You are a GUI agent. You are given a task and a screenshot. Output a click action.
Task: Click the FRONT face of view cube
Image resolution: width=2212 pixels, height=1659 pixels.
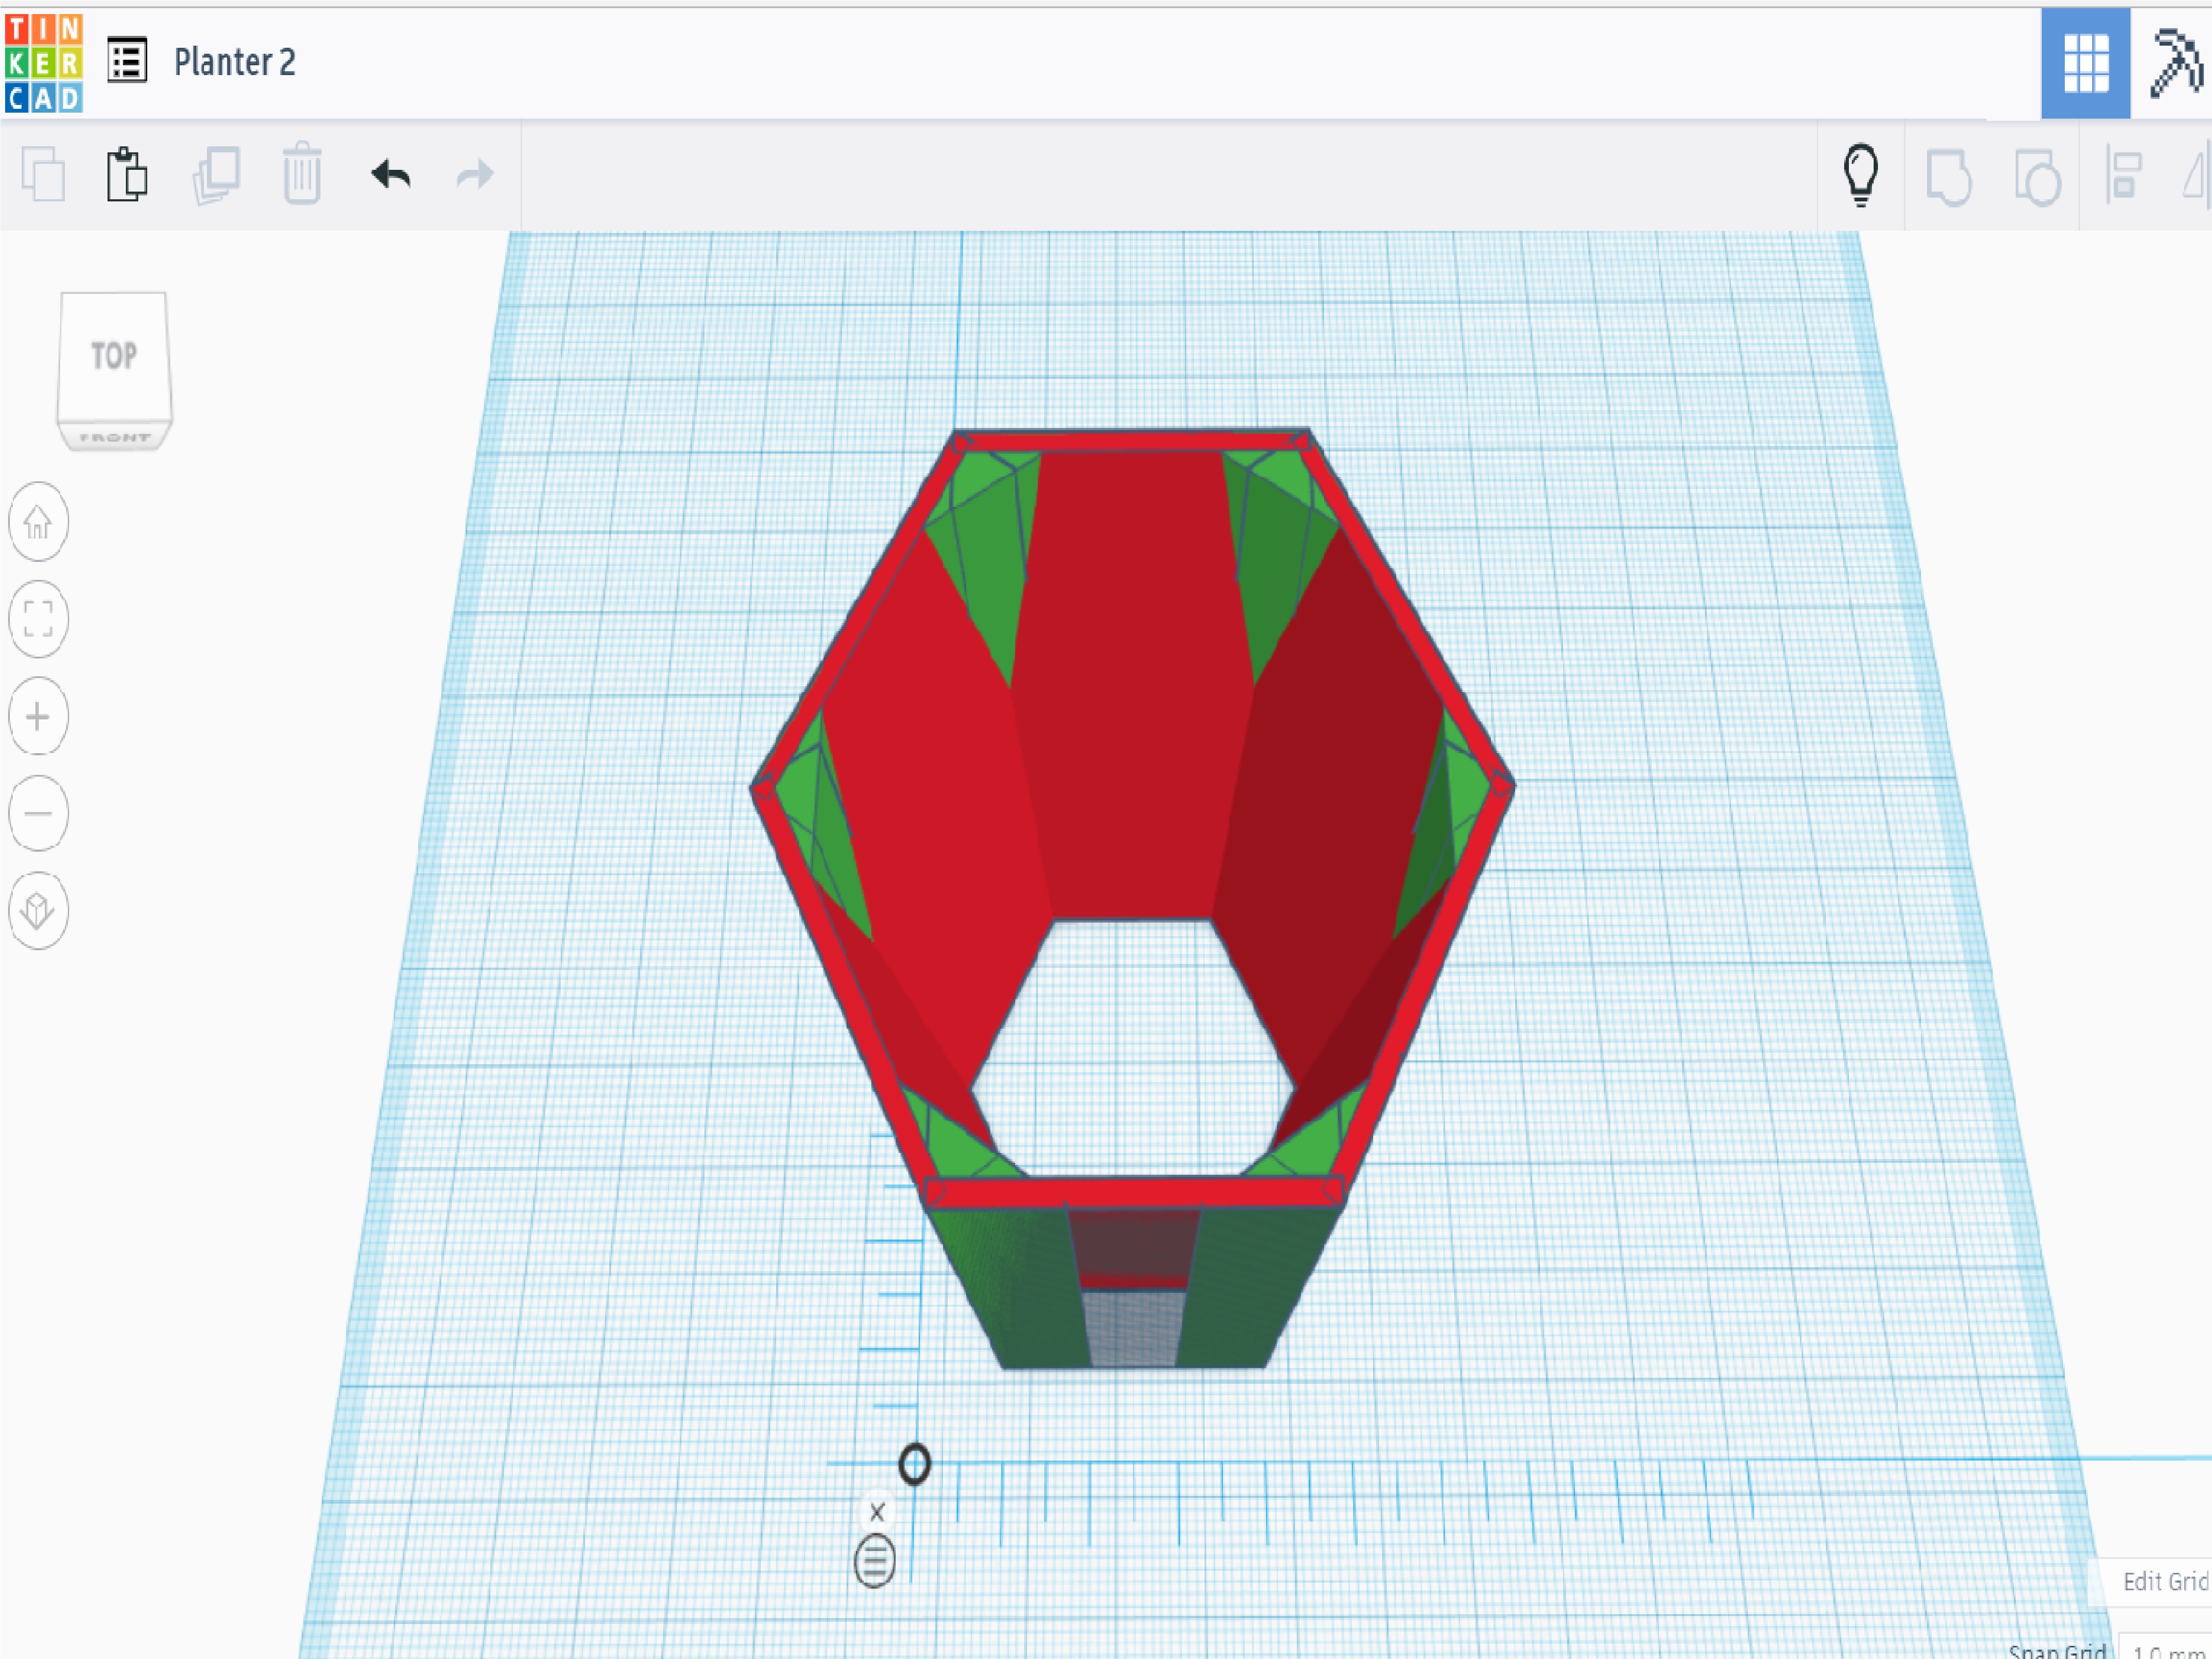[115, 437]
